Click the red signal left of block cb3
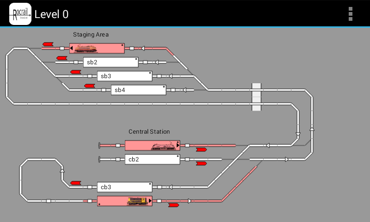This screenshot has height=222, width=370. coord(75,183)
